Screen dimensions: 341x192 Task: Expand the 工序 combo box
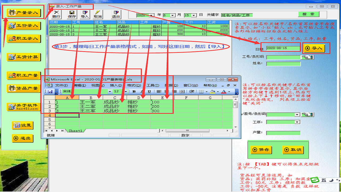tap(297, 122)
